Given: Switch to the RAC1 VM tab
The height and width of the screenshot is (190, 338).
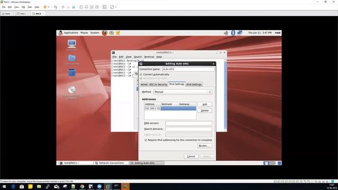Looking at the screenshot, I should [23, 14].
